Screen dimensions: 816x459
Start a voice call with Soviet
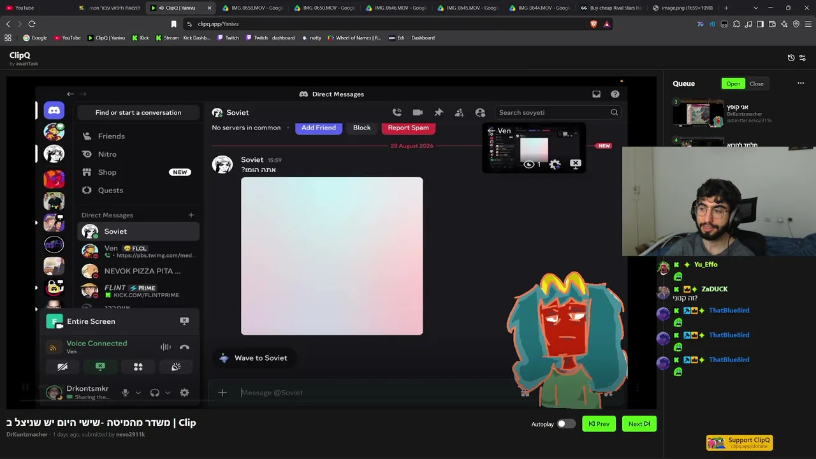pyautogui.click(x=397, y=112)
